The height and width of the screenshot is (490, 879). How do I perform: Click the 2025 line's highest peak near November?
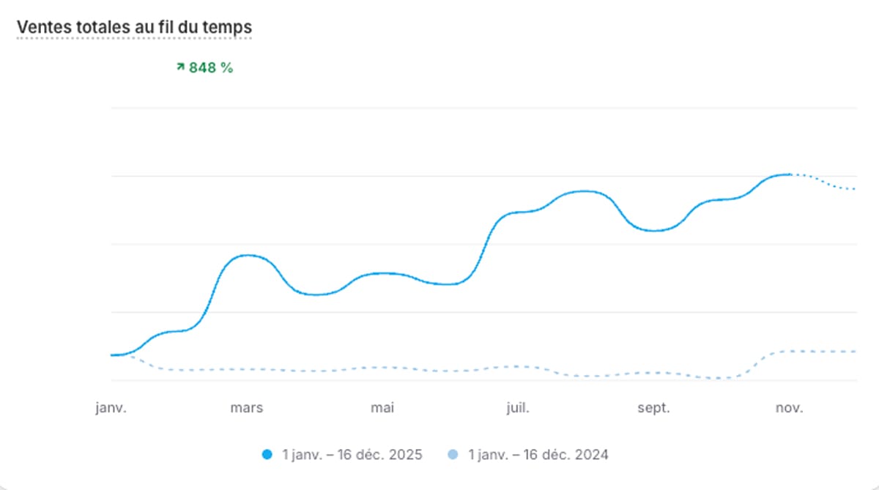[x=787, y=174]
